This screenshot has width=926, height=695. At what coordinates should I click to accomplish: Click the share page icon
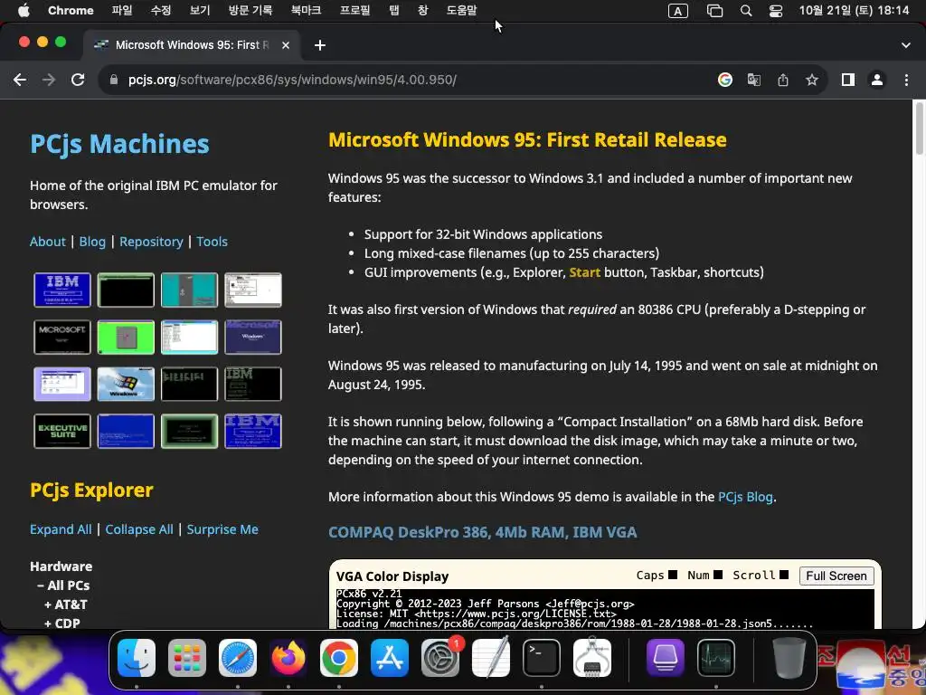pyautogui.click(x=783, y=80)
